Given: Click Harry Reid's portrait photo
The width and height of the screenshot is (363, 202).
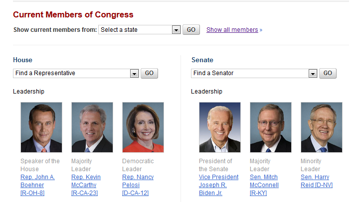Looking at the screenshot, I should tap(322, 127).
